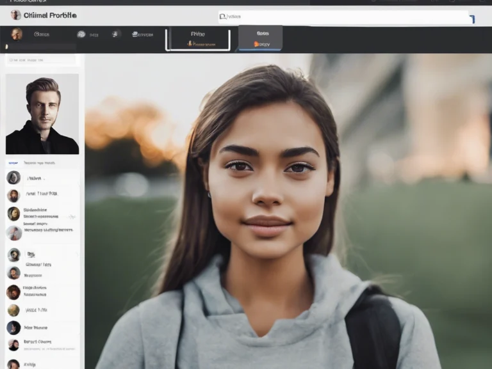Click the orange icon under the Fivine tab

tap(190, 44)
